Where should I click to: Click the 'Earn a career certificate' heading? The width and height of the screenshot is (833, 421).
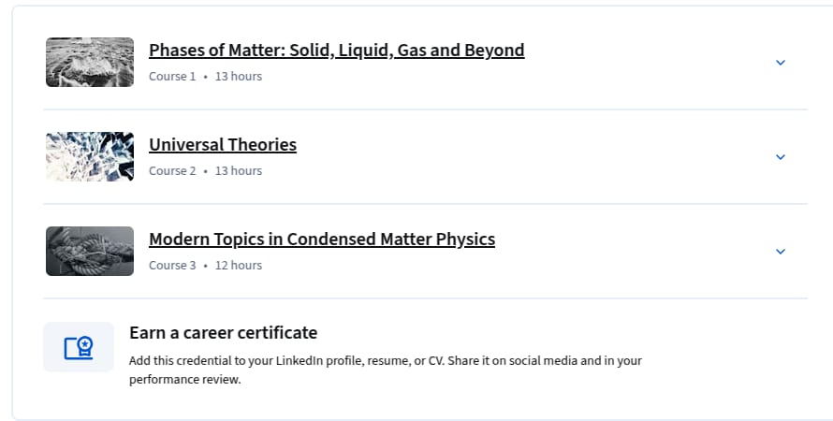point(223,333)
